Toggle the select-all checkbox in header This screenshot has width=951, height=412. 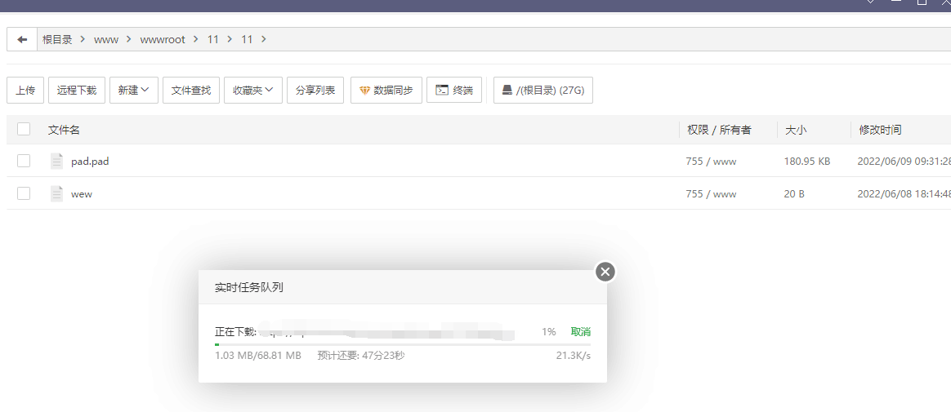tap(24, 129)
